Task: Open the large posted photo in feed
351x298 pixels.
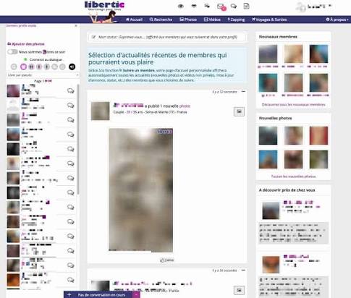Action: [141, 190]
